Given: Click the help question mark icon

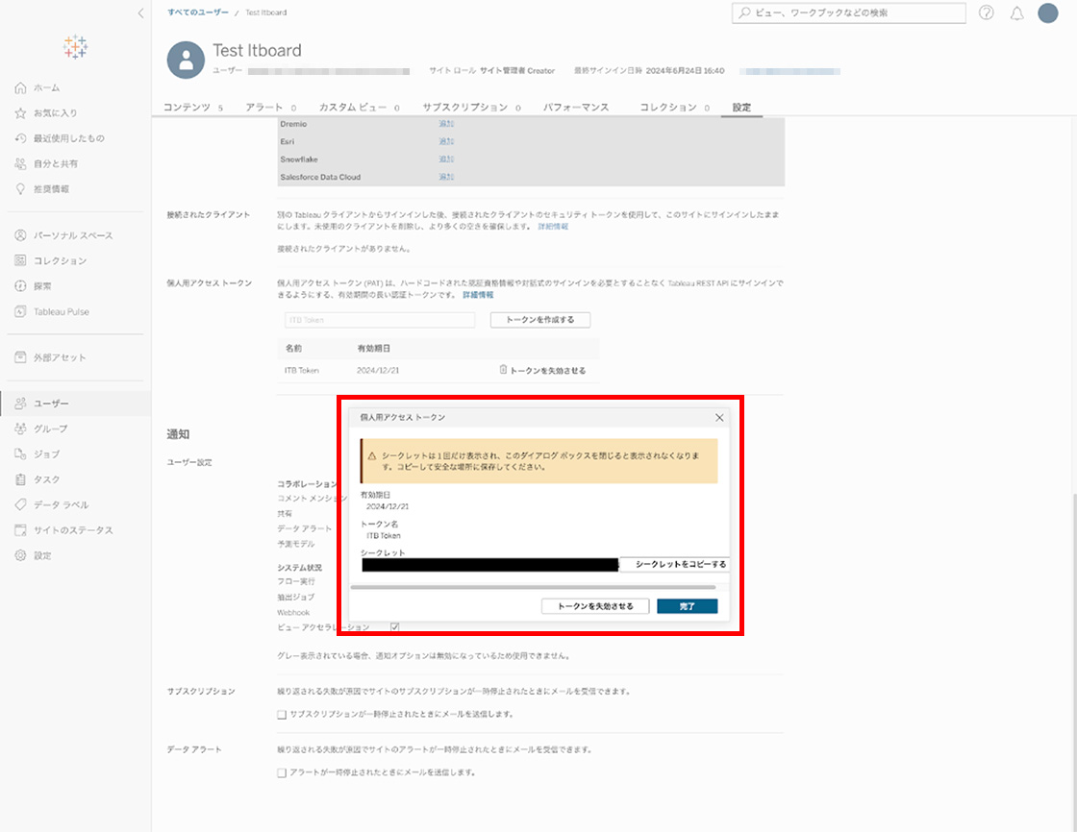Looking at the screenshot, I should 986,13.
